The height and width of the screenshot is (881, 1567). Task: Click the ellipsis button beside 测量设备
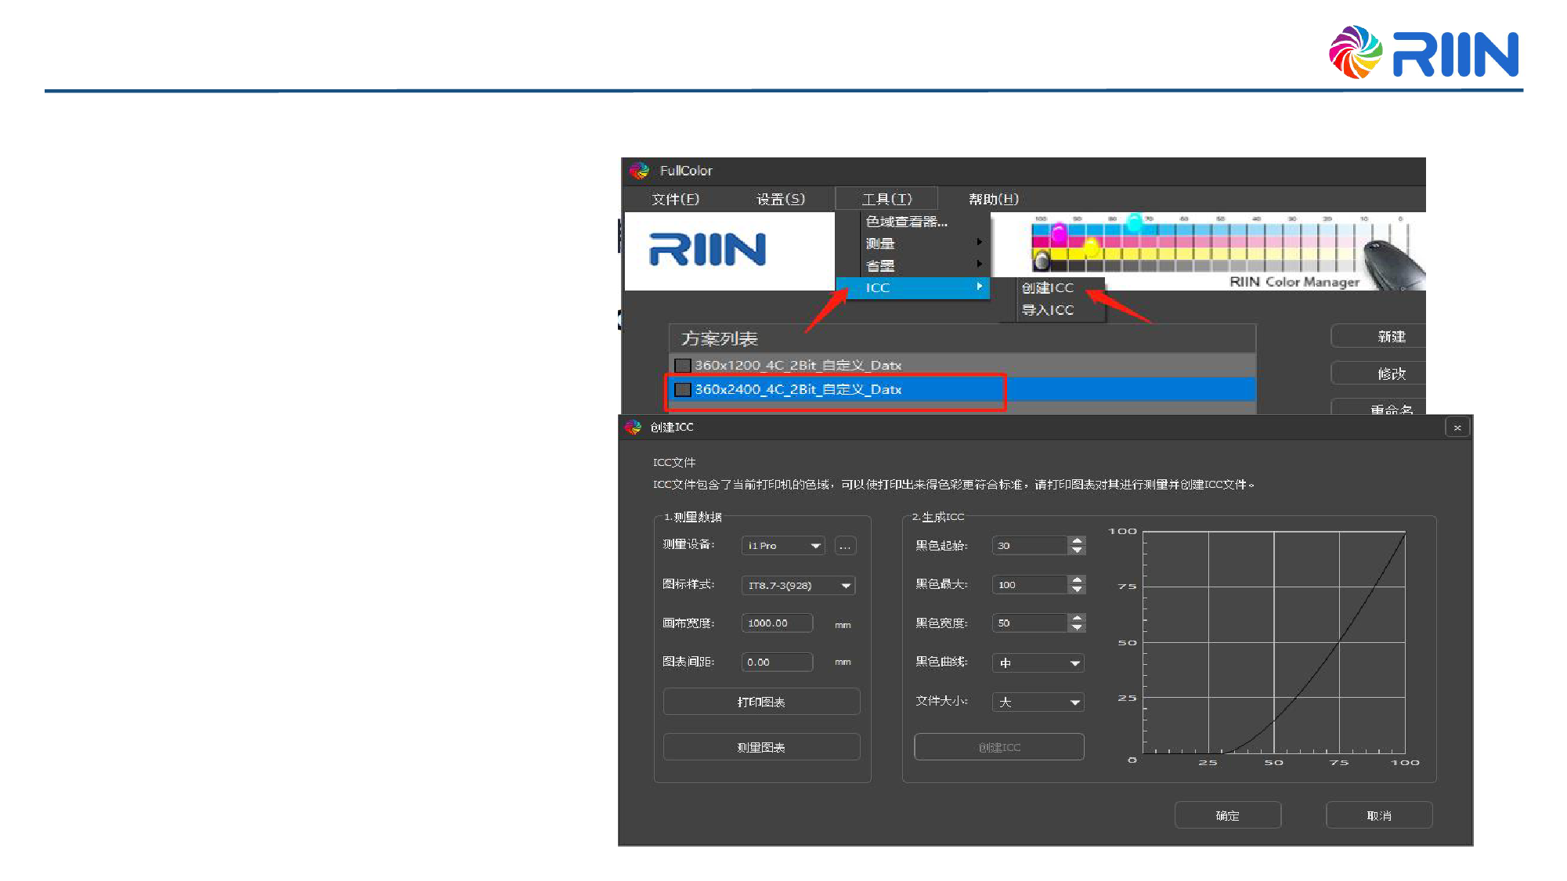coord(845,546)
